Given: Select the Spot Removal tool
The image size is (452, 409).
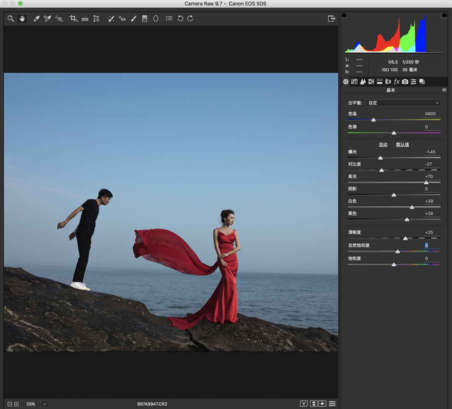Looking at the screenshot, I should (111, 19).
